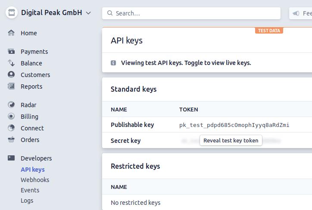Click the Orders basket icon
312x210 pixels.
pos(12,140)
